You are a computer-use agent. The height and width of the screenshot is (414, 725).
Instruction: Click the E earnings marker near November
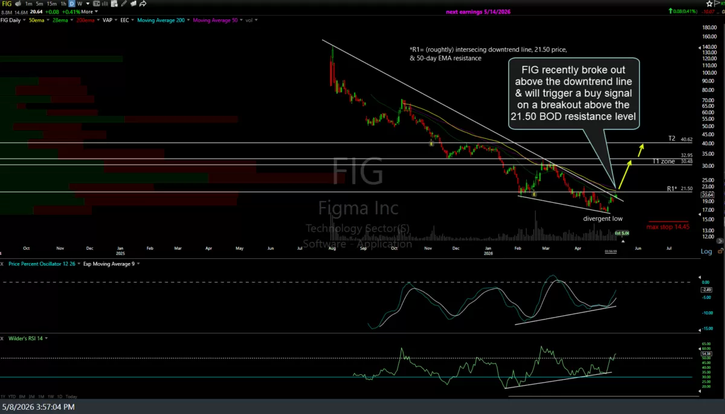coord(431,144)
